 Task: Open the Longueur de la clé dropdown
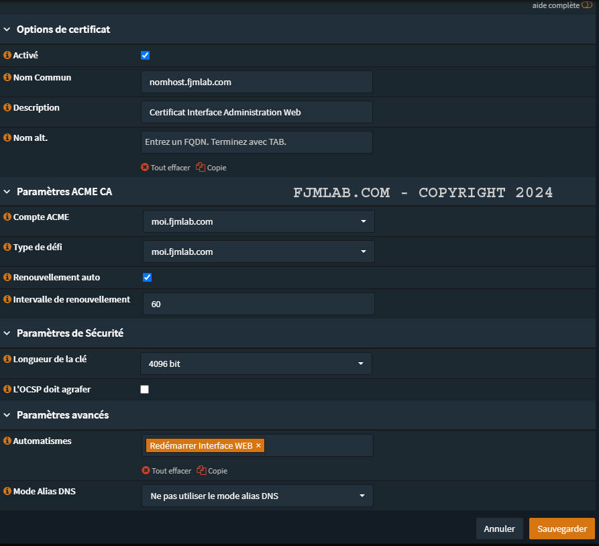pos(256,364)
